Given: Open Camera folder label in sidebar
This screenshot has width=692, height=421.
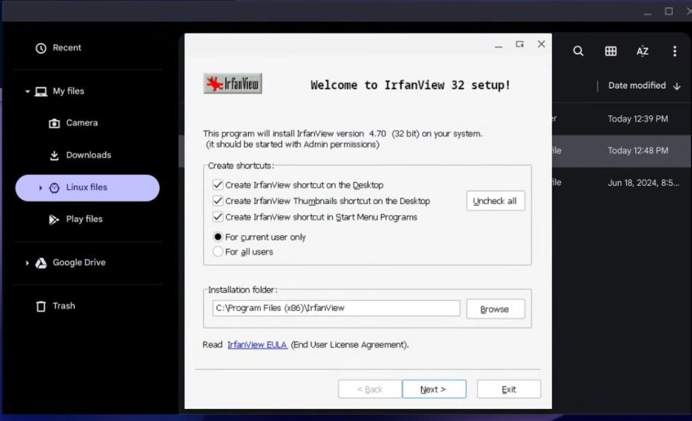Looking at the screenshot, I should point(82,123).
